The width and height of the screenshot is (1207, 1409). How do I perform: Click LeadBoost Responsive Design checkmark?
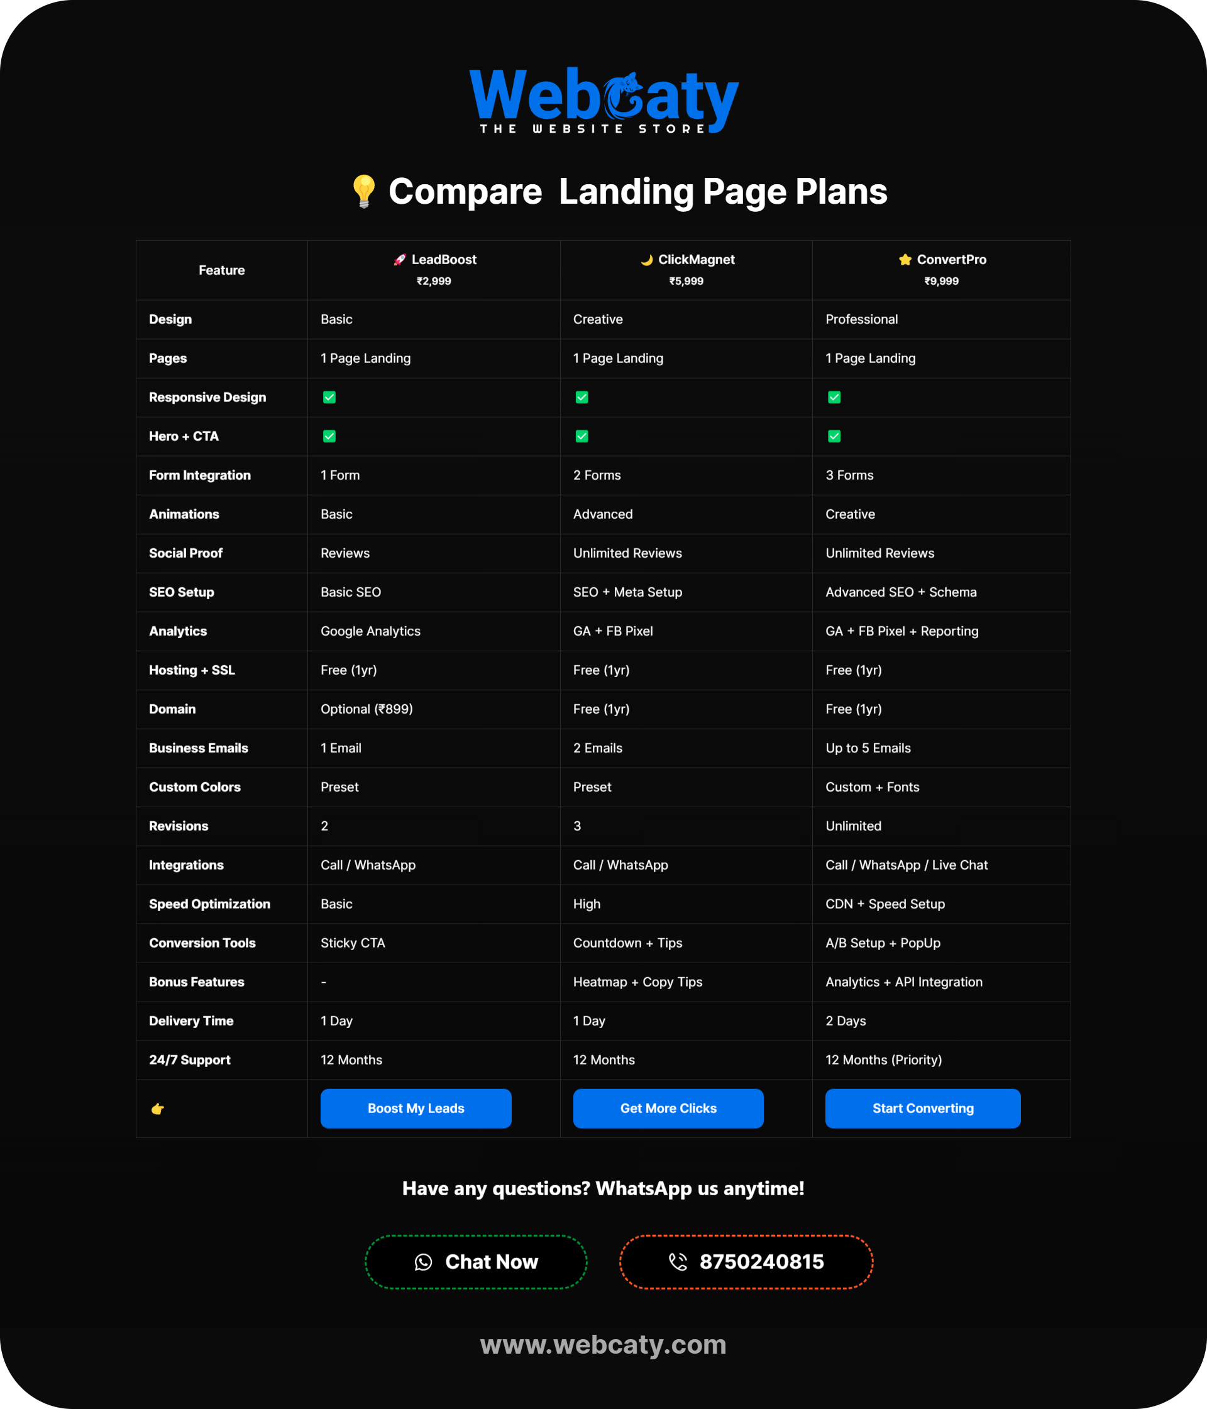tap(329, 397)
